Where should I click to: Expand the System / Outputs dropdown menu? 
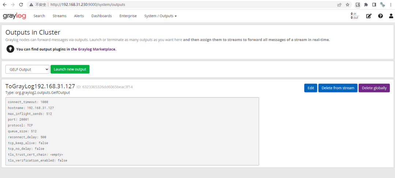(x=160, y=16)
